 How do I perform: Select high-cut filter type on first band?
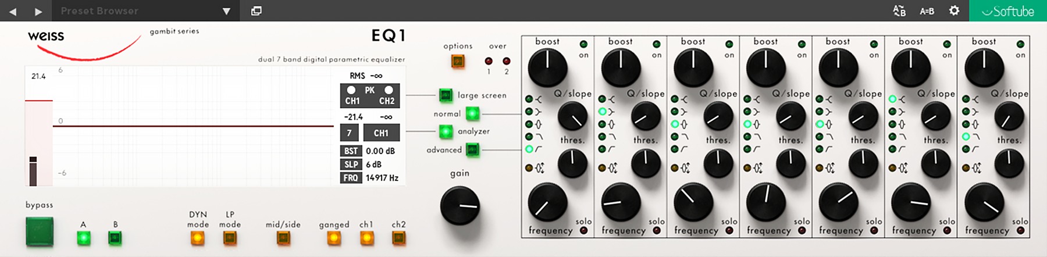[529, 137]
